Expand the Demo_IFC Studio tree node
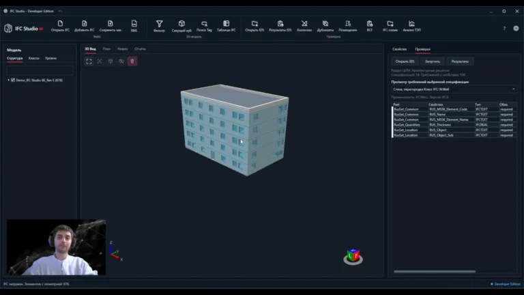Image resolution: width=524 pixels, height=295 pixels. click(x=9, y=81)
